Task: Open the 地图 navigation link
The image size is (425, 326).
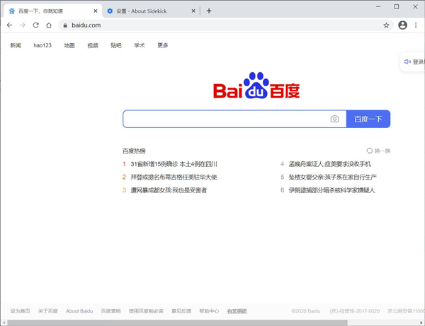Action: pyautogui.click(x=69, y=45)
